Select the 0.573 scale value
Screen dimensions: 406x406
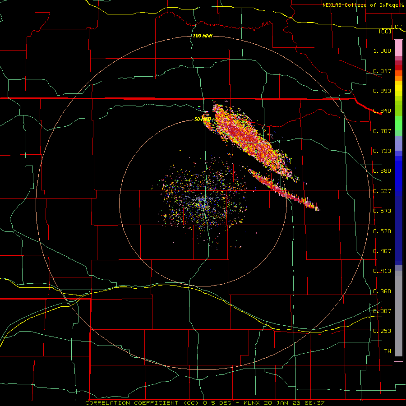pyautogui.click(x=382, y=211)
